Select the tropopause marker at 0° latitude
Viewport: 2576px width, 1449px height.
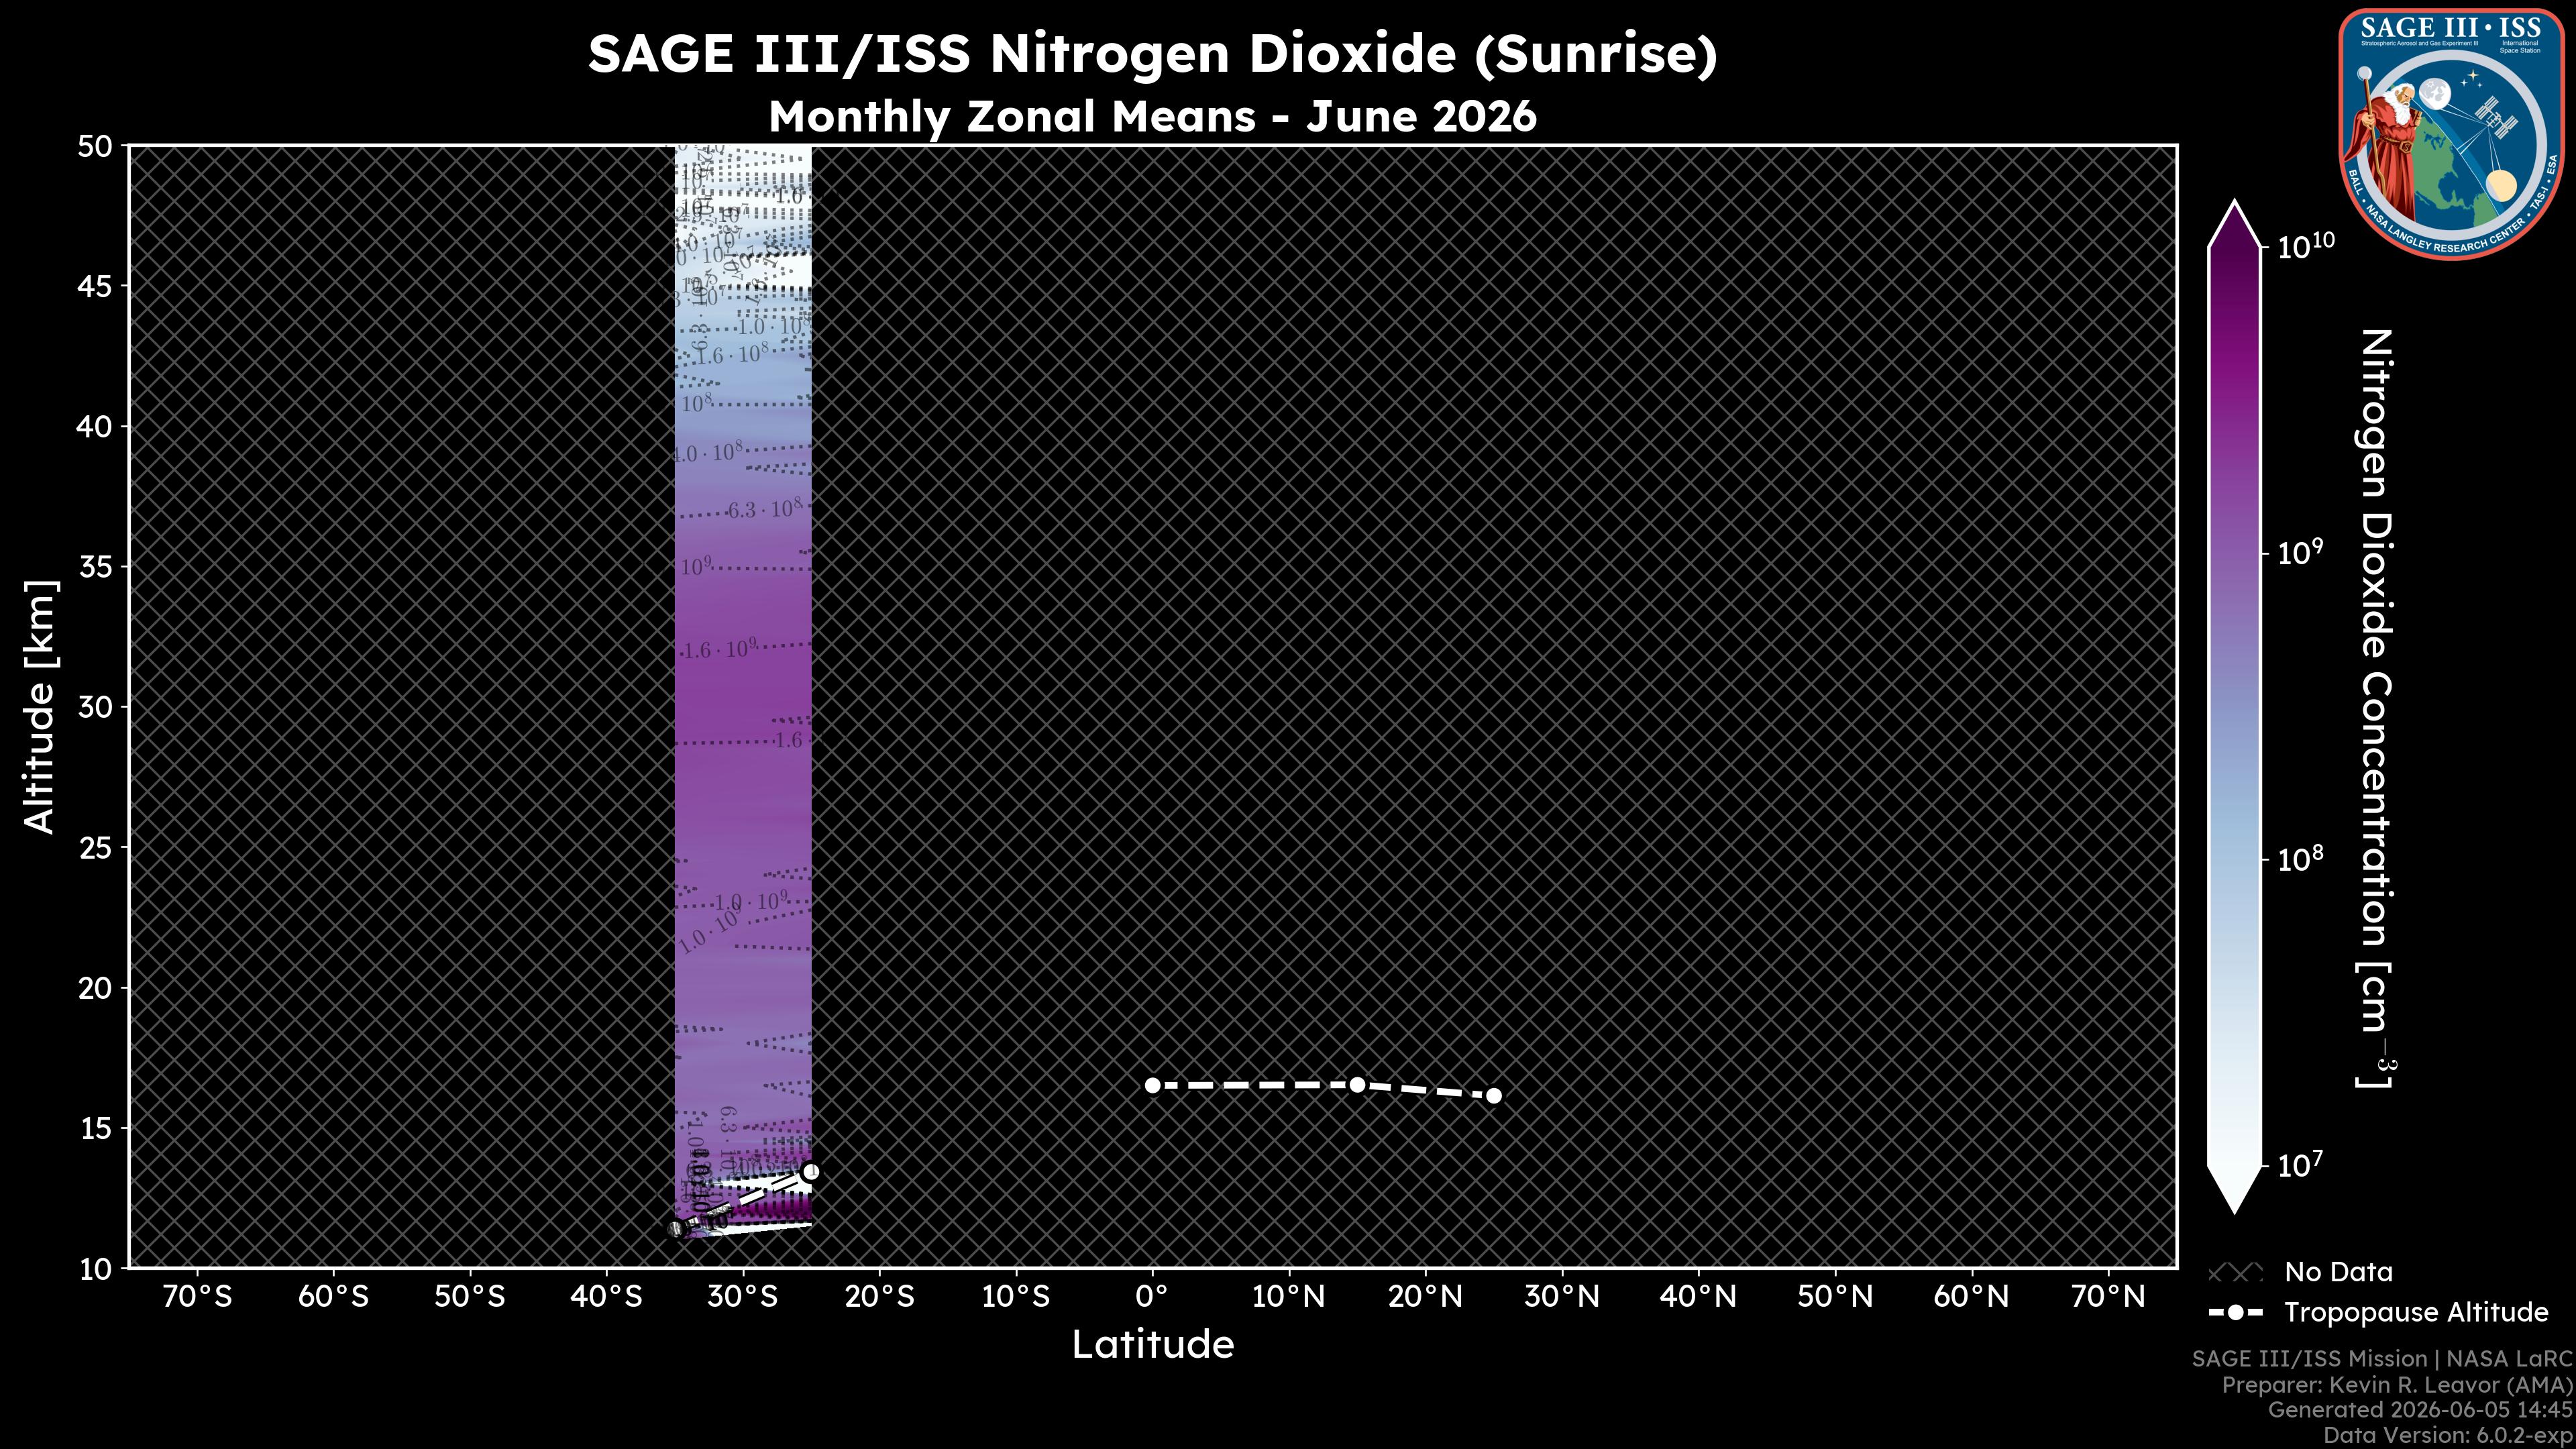tap(1152, 1085)
